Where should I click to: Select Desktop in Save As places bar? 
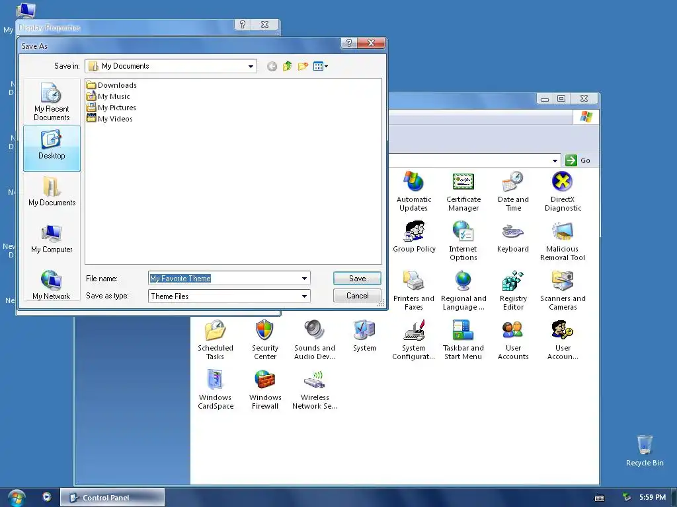[52, 148]
